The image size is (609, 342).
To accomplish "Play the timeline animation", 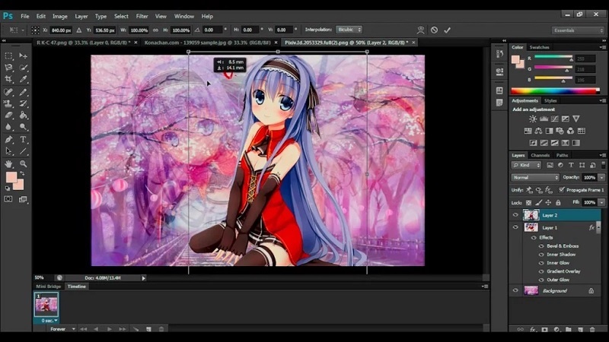I will pyautogui.click(x=110, y=329).
